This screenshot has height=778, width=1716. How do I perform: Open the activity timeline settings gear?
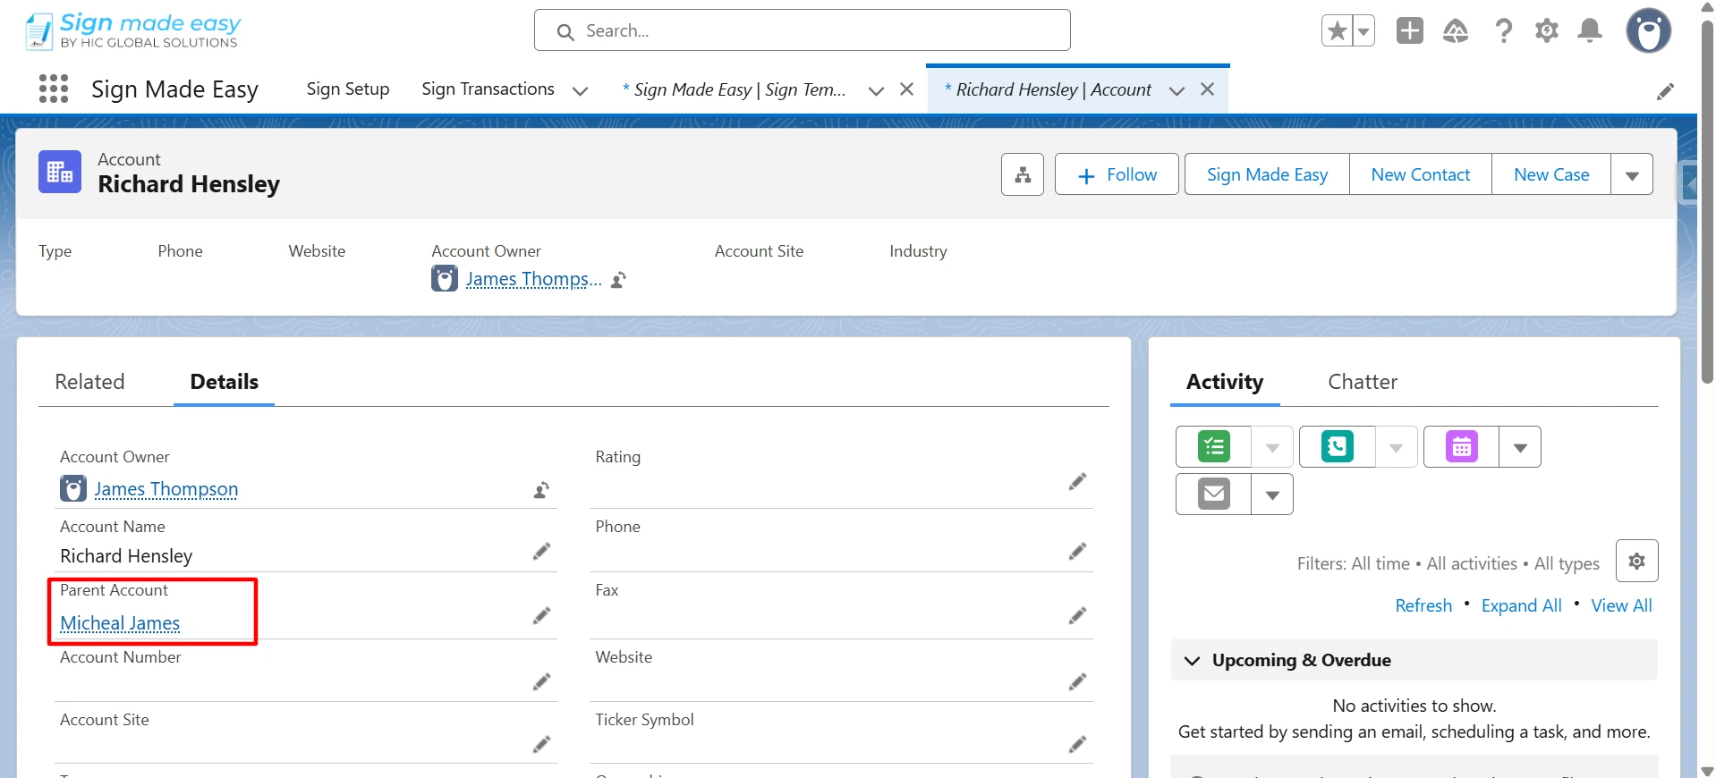1636,561
